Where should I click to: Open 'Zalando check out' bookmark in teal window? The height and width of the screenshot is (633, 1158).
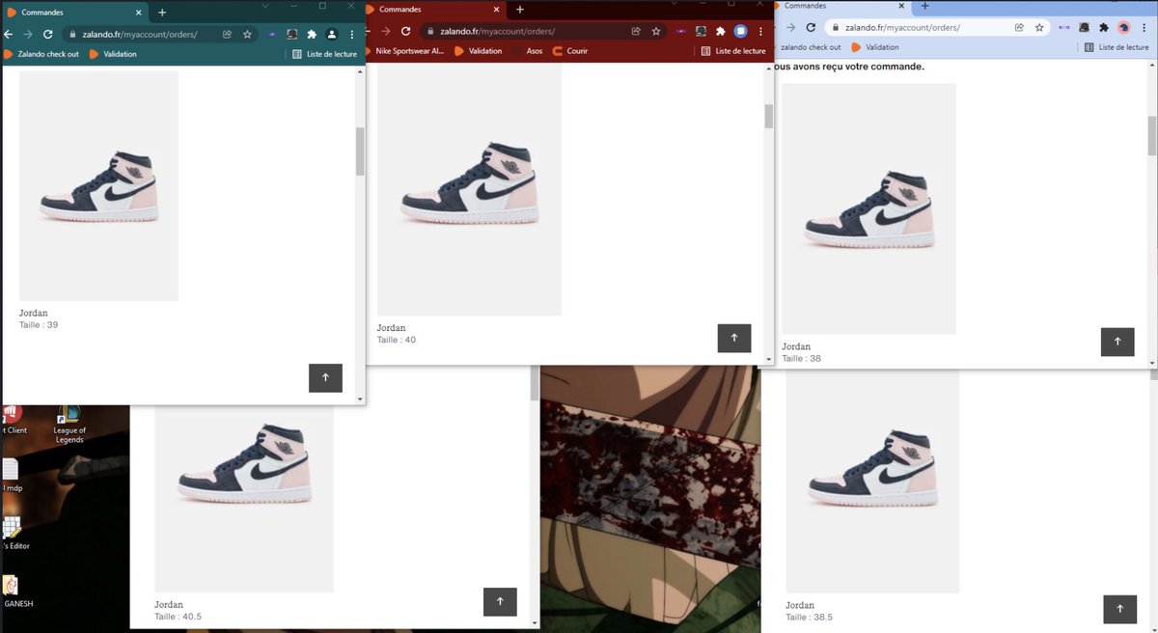[x=42, y=54]
